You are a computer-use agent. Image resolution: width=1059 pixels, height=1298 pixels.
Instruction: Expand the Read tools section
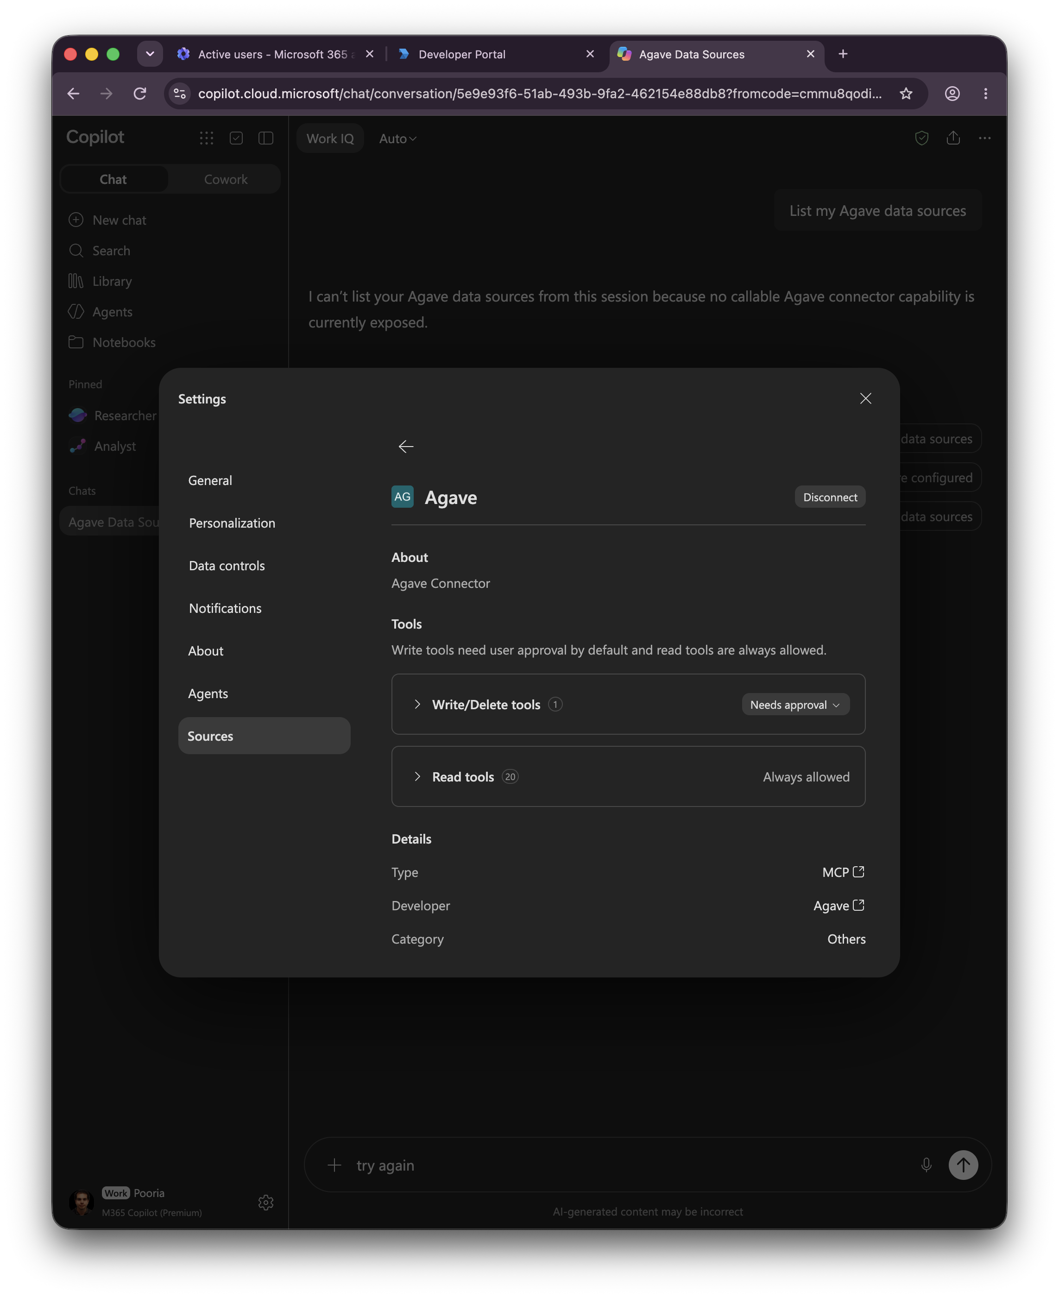(417, 776)
